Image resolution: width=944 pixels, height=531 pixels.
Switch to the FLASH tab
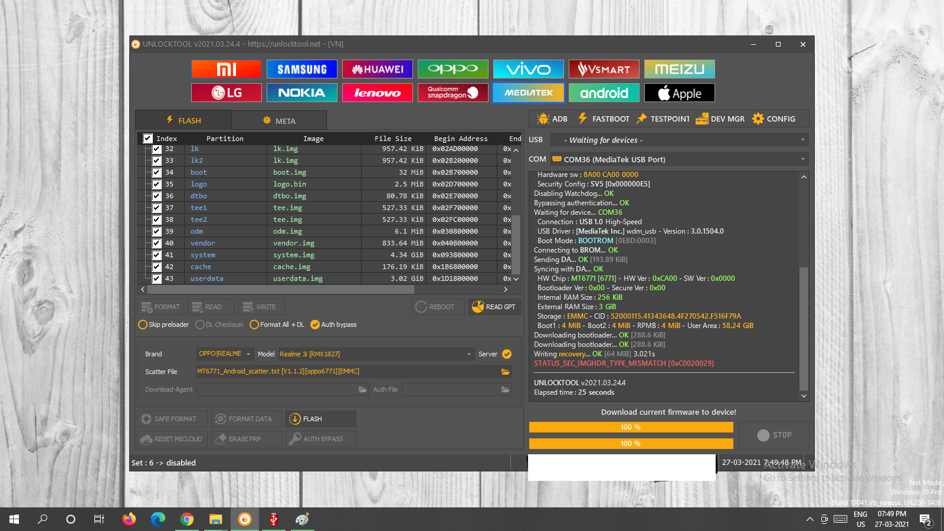pyautogui.click(x=183, y=120)
